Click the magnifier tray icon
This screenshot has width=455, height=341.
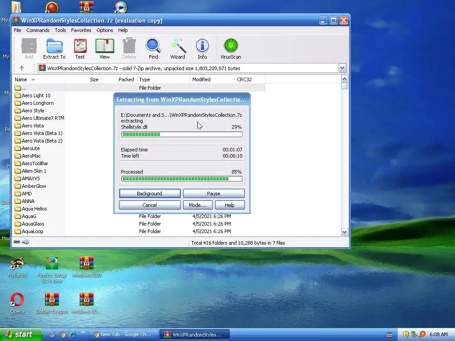(422, 334)
